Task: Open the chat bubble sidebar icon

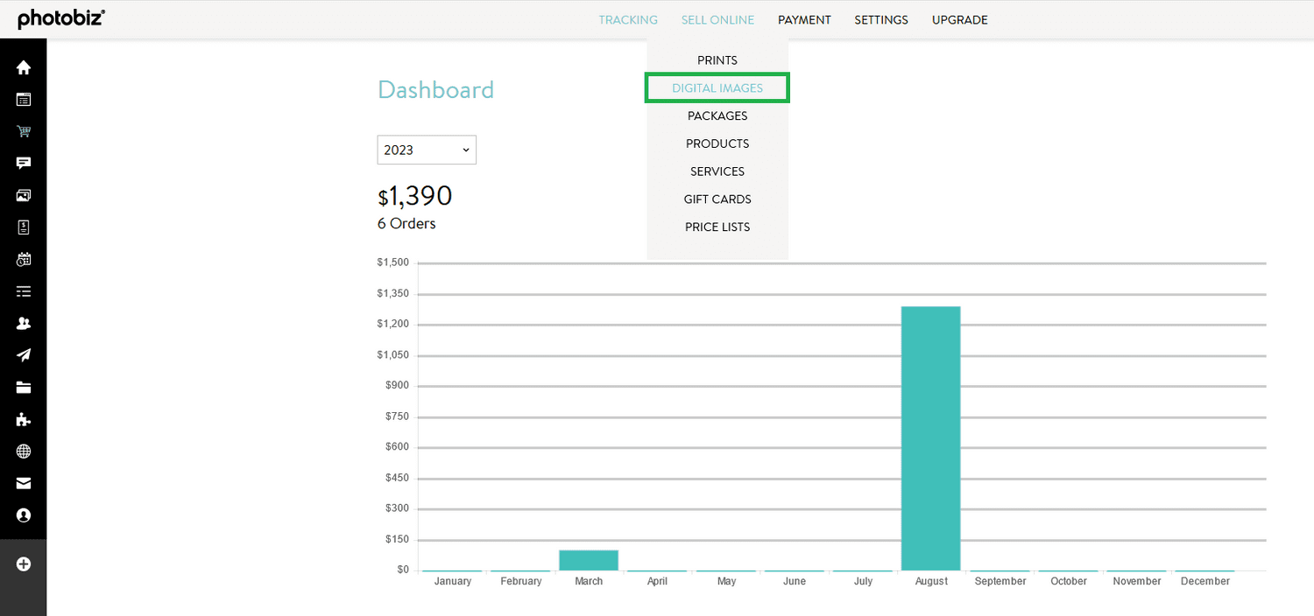Action: click(24, 164)
